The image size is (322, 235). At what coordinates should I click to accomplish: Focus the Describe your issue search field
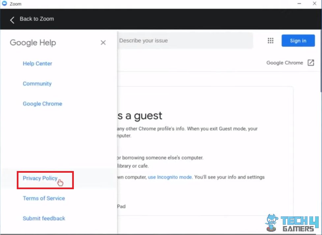click(185, 41)
